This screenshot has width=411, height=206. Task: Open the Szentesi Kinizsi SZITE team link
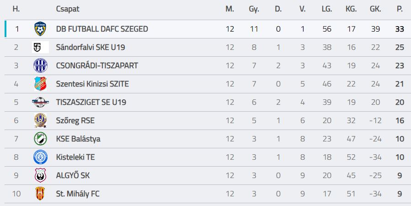[92, 84]
